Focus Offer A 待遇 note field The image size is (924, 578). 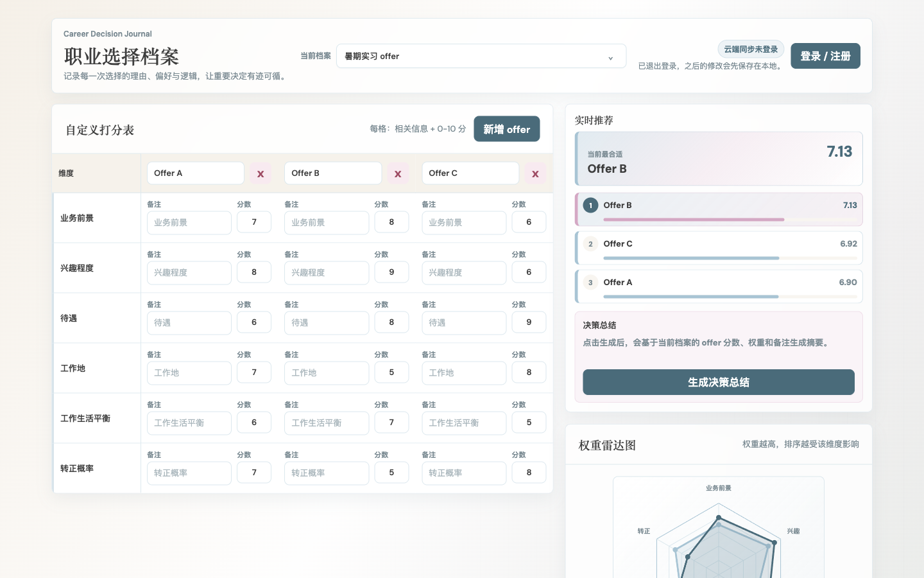click(189, 323)
